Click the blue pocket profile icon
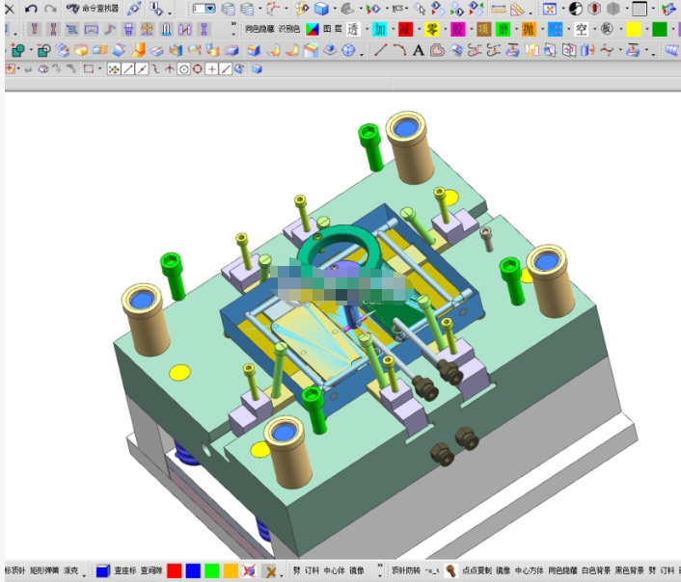This screenshot has height=582, width=681. click(x=91, y=29)
